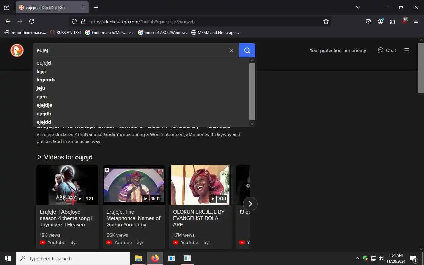Open Import bookmarks bookmark
Viewport: 424px width, 265px height.
(x=25, y=32)
